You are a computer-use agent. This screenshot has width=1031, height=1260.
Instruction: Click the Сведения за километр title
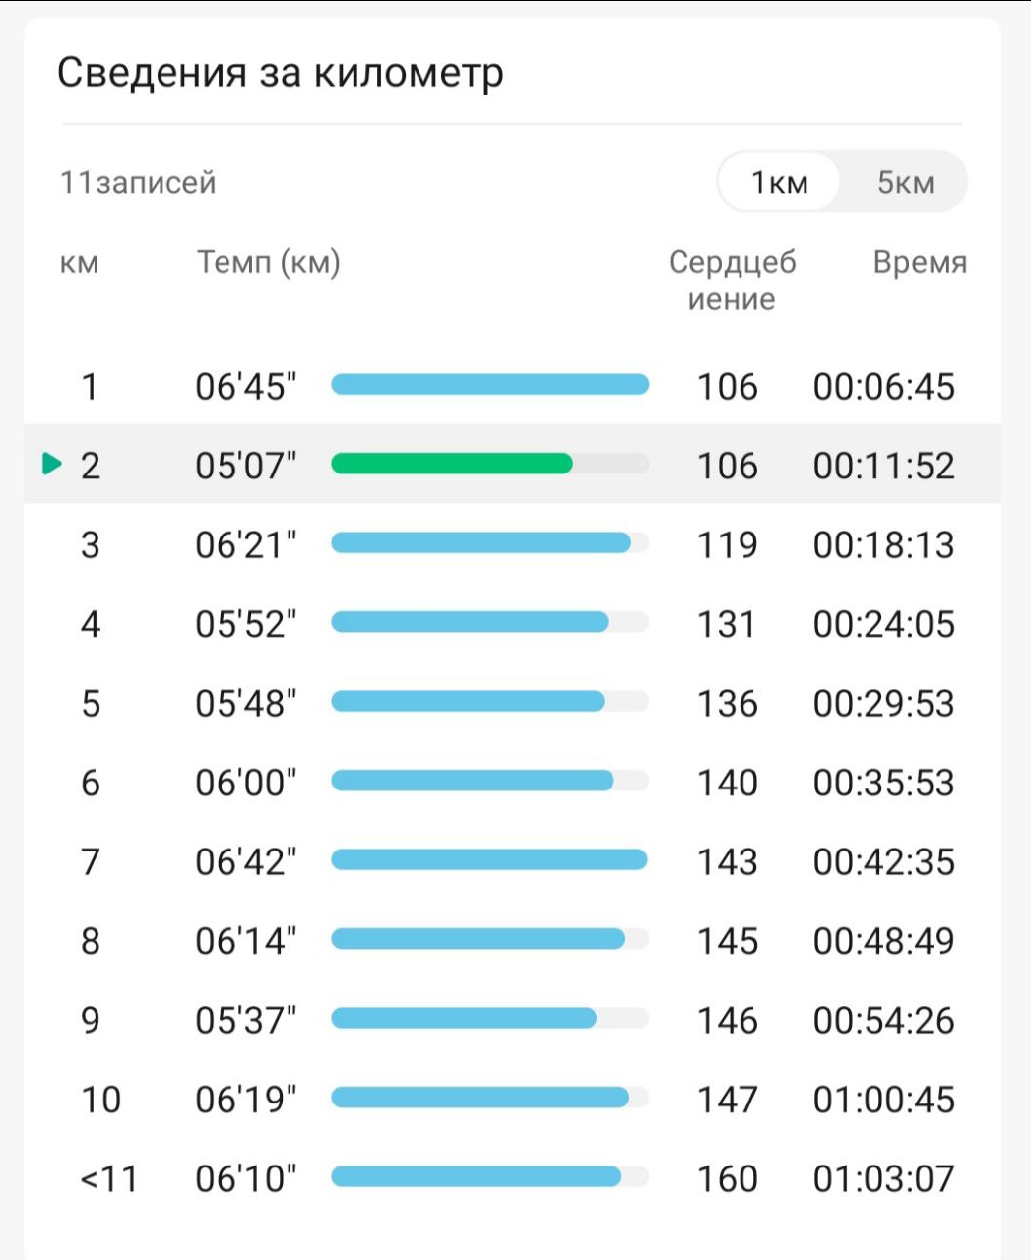[x=281, y=73]
